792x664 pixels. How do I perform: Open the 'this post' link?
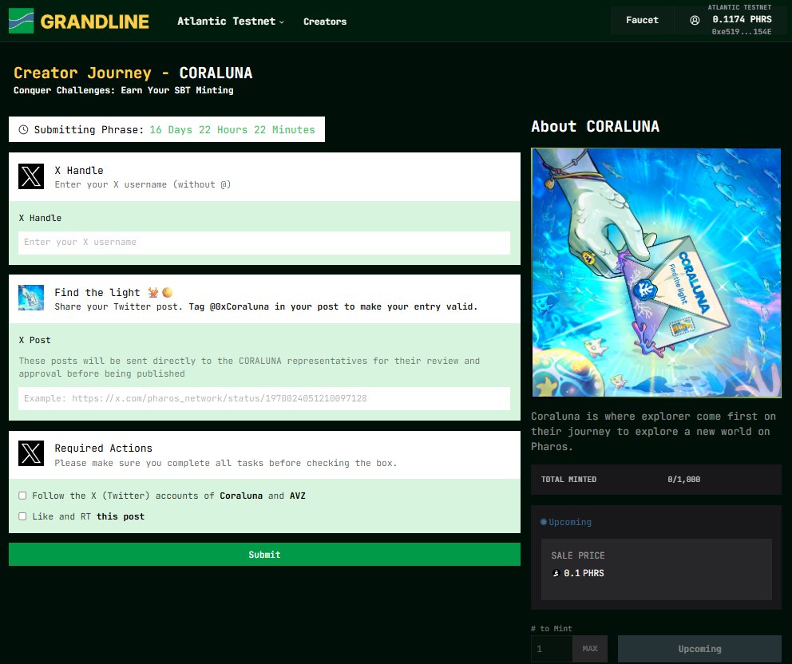pos(121,516)
